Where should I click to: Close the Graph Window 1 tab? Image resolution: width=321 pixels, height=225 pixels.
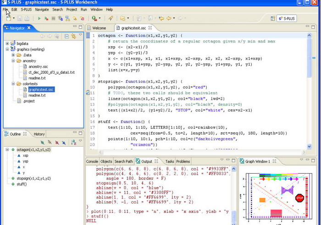[275, 161]
